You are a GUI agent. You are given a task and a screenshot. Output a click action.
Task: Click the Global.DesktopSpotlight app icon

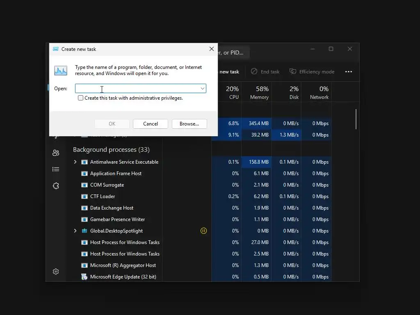[84, 231]
